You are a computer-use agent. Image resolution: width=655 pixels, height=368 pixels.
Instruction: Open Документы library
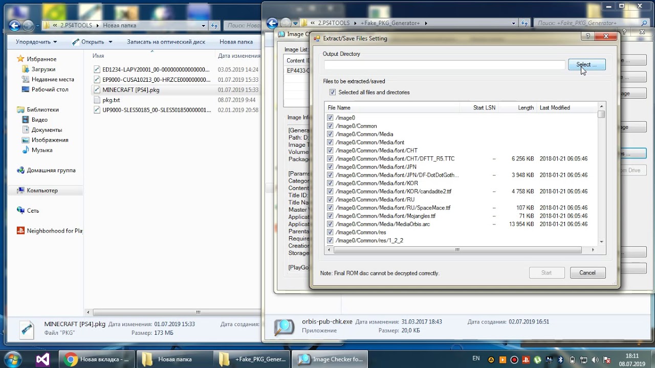click(47, 130)
